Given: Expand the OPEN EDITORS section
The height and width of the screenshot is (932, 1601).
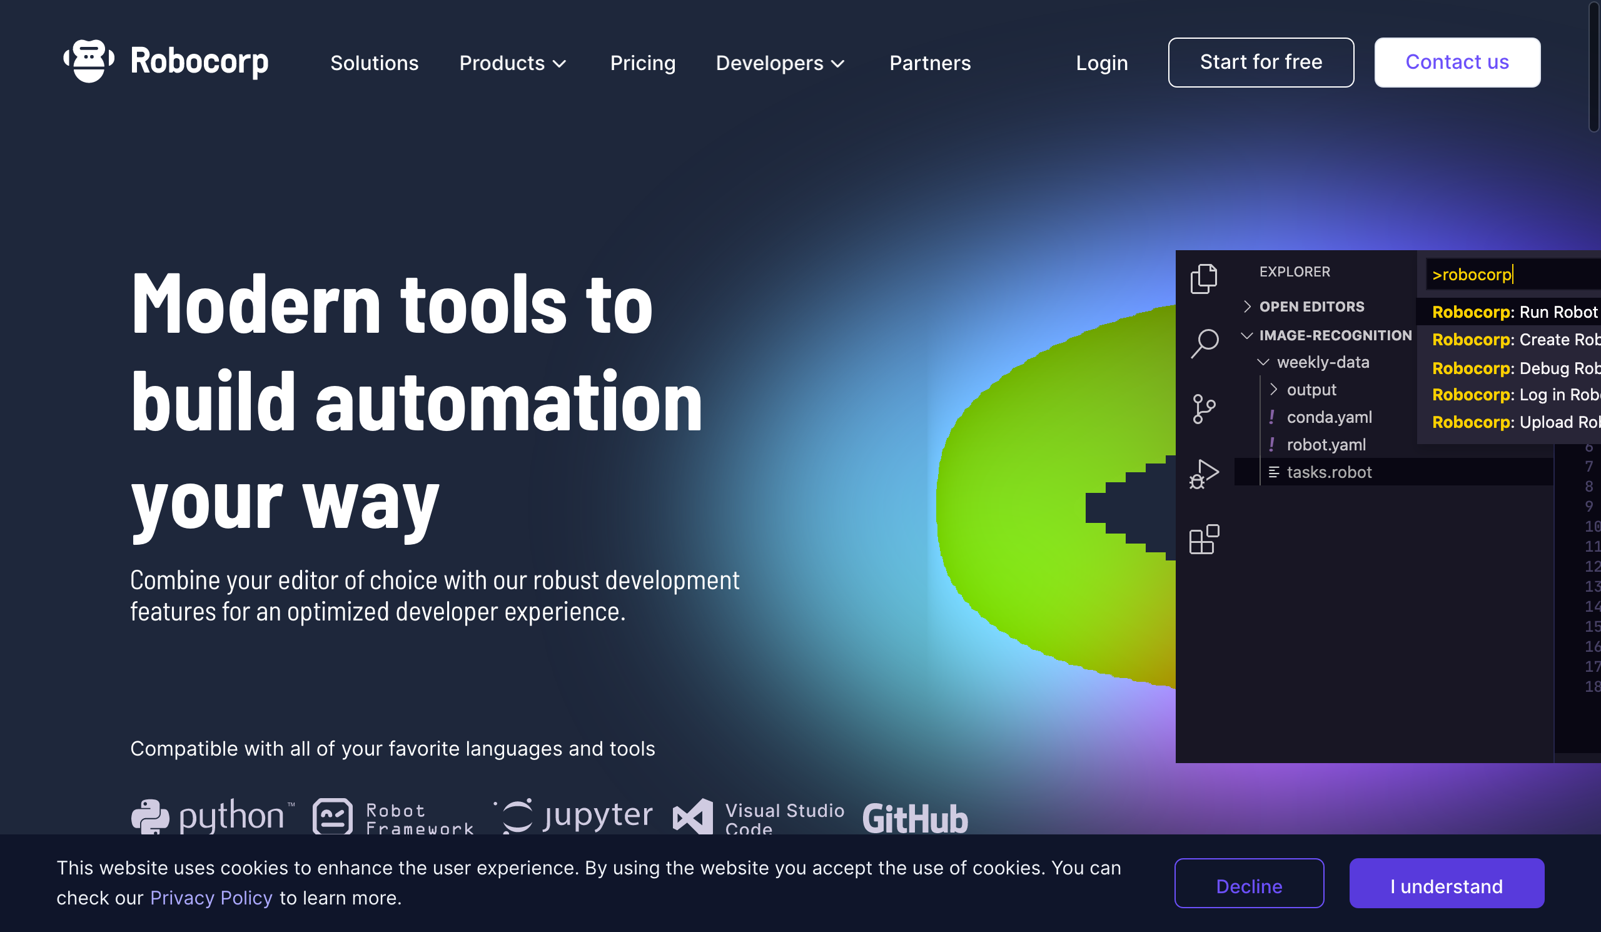Looking at the screenshot, I should [x=1246, y=306].
